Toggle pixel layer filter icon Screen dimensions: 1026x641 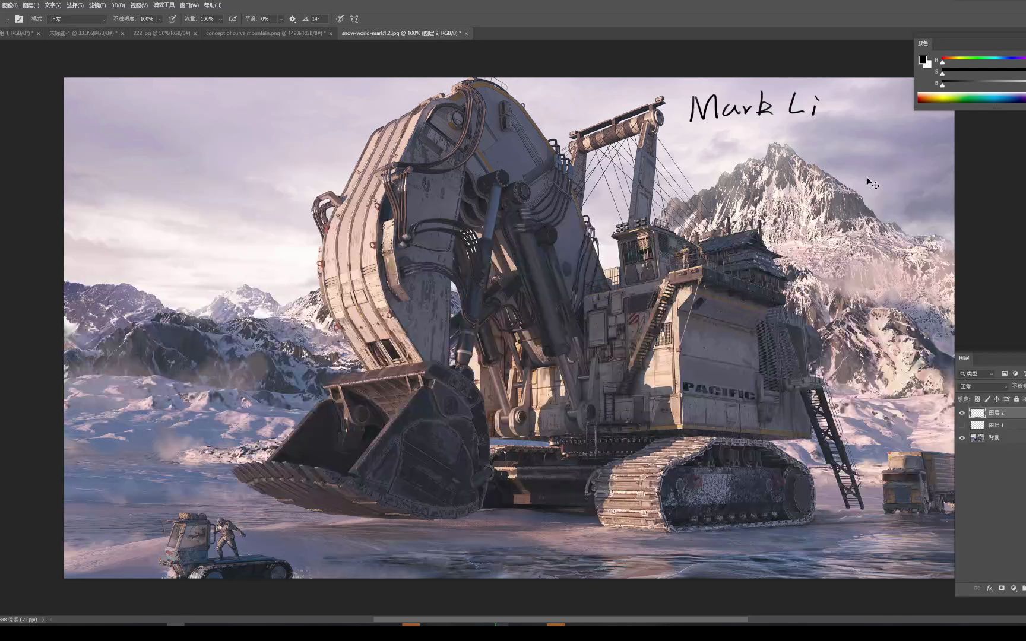tap(1005, 373)
